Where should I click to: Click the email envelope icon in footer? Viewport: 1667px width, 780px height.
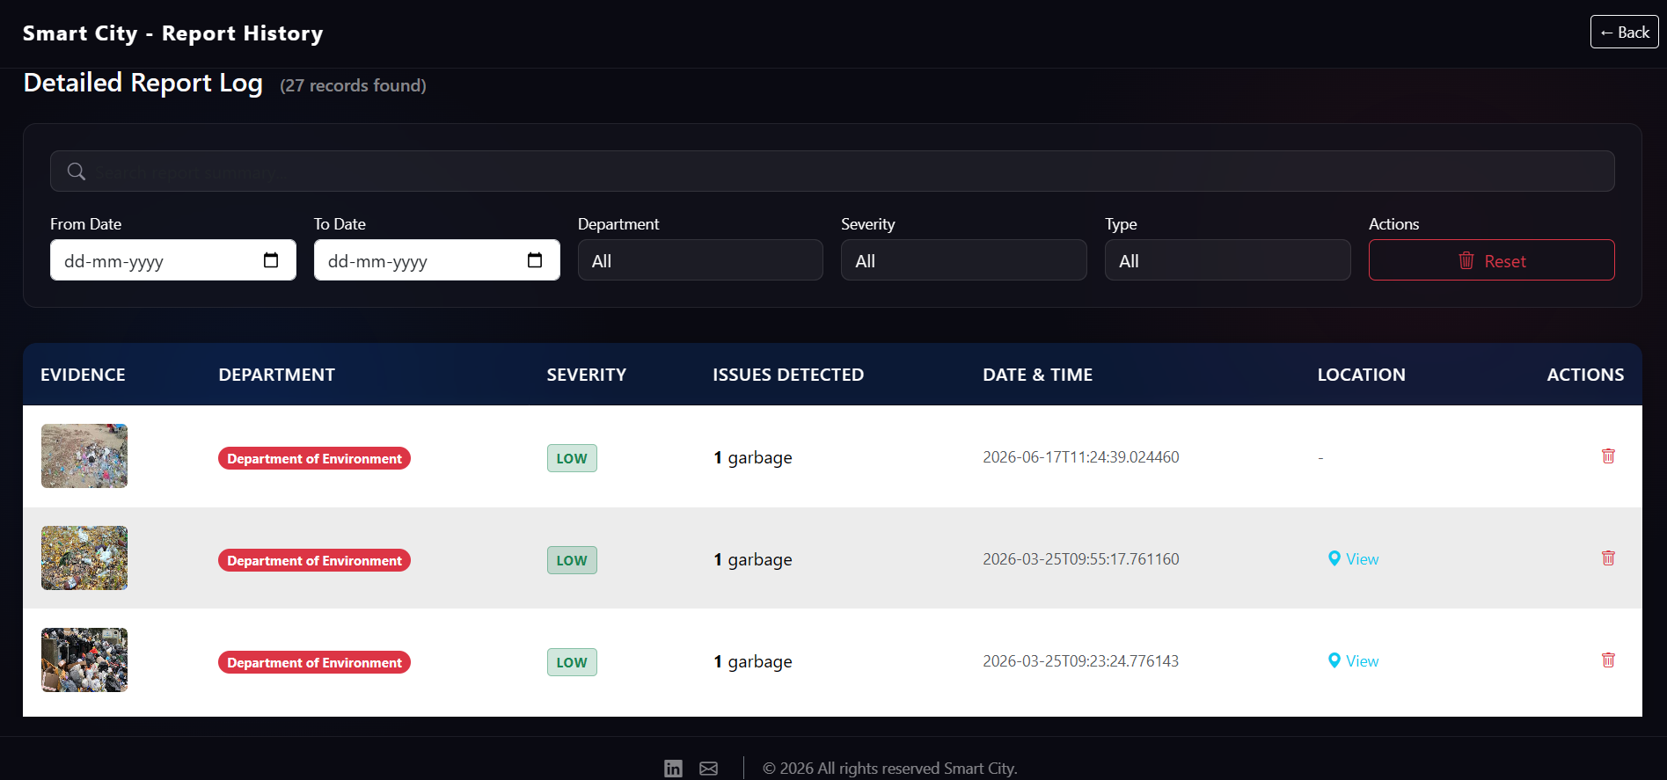click(708, 769)
